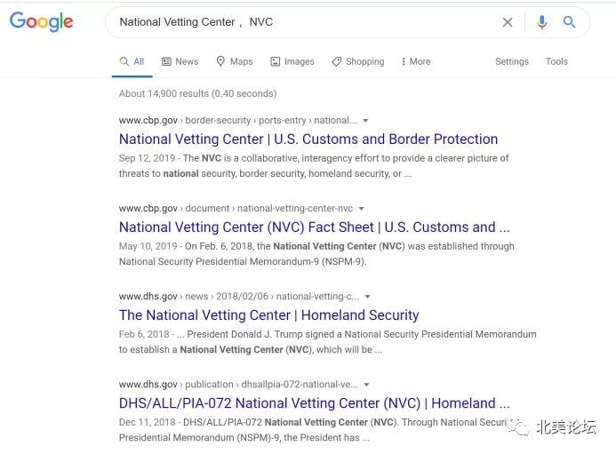Expand dropdown arrow beside dhsallpia-072 URL
Image resolution: width=616 pixels, height=454 pixels.
(x=366, y=385)
